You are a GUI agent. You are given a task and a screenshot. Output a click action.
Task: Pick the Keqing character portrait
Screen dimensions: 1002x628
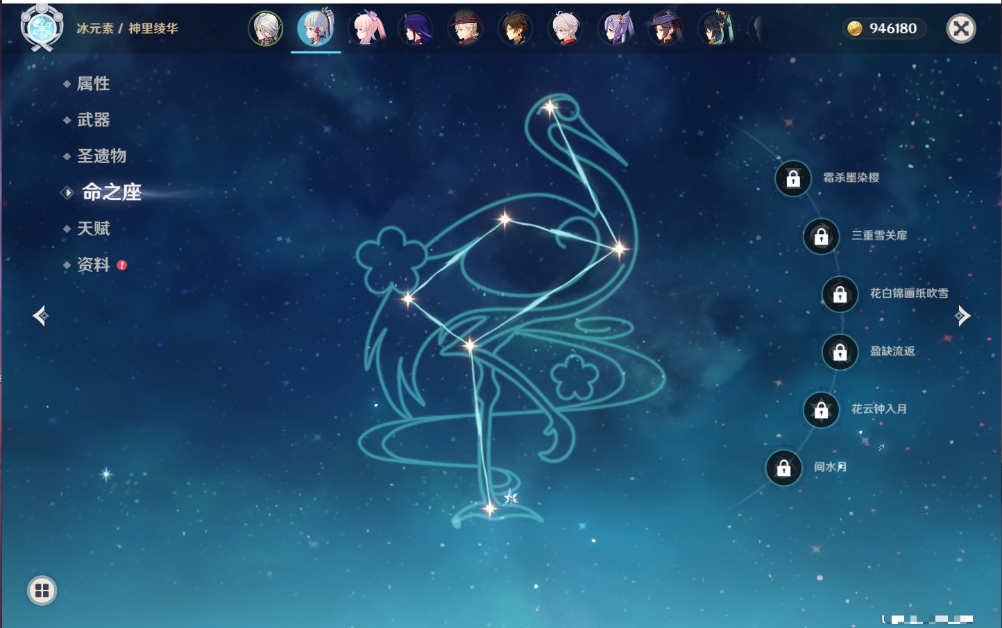pos(615,28)
